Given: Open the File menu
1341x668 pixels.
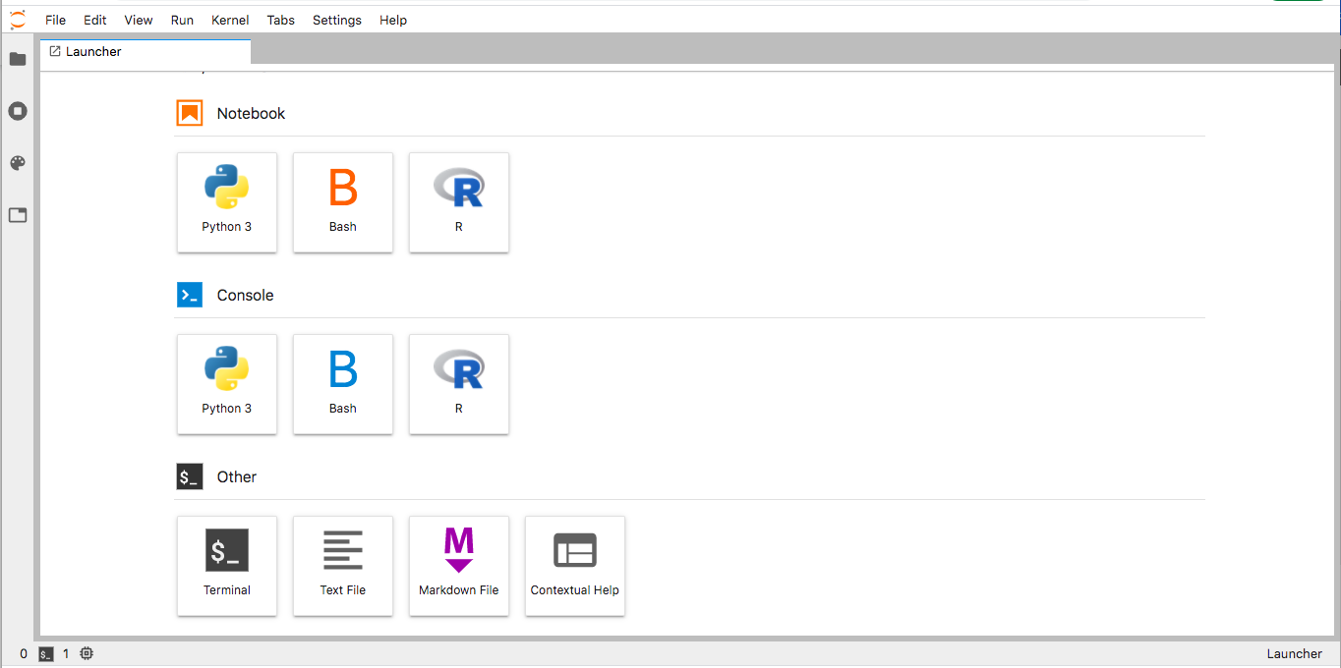Looking at the screenshot, I should 56,20.
